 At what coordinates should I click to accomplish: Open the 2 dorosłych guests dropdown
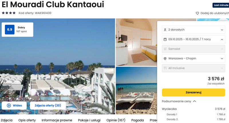tap(194, 30)
